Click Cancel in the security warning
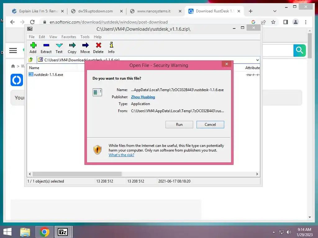The image size is (318, 238). [210, 125]
